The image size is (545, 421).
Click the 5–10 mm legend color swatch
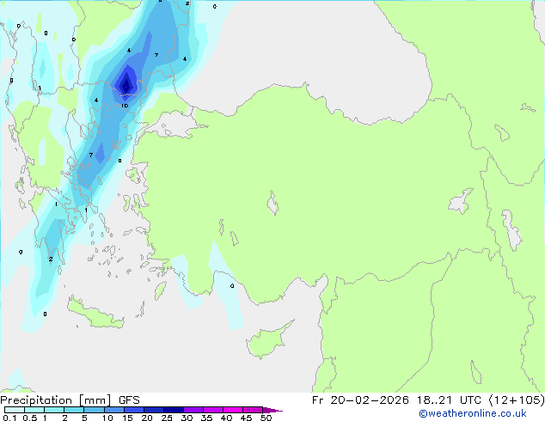point(94,410)
